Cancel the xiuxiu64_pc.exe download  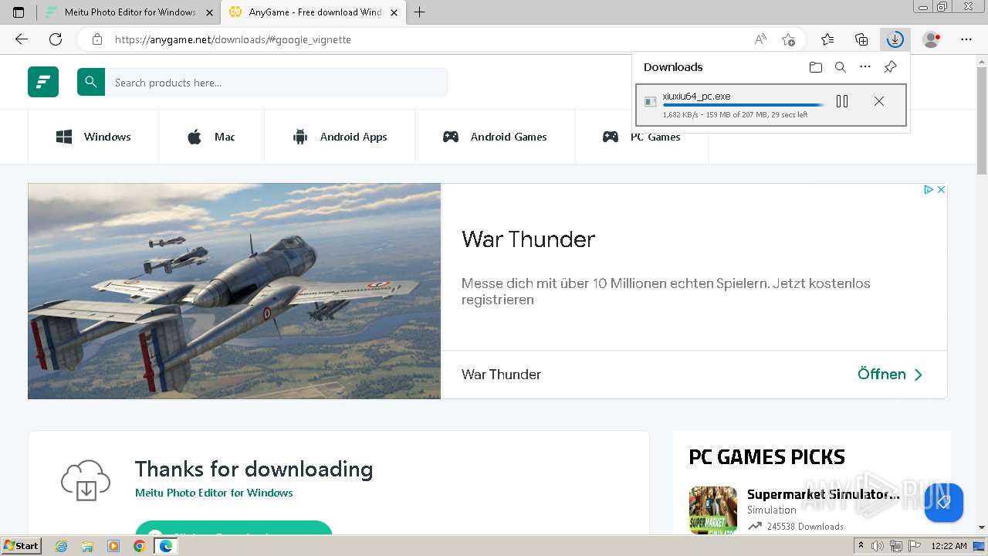point(879,101)
